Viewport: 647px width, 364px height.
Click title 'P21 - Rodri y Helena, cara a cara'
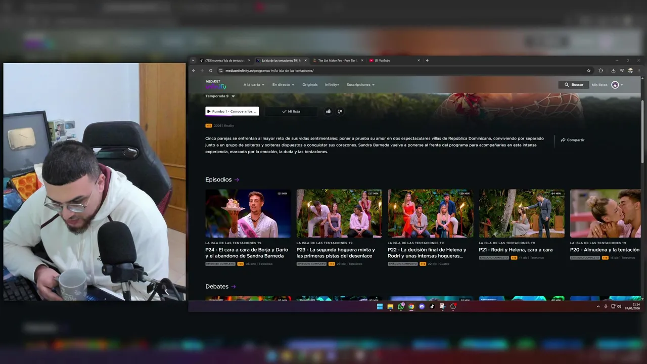pyautogui.click(x=516, y=250)
